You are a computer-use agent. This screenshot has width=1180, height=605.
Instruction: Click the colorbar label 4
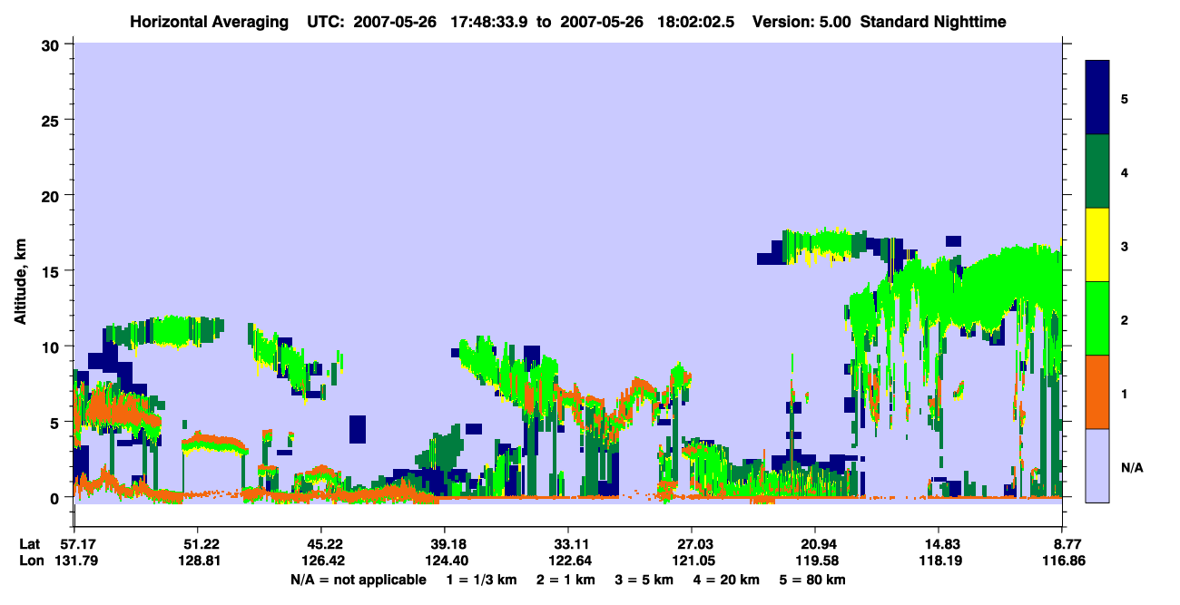[1125, 172]
